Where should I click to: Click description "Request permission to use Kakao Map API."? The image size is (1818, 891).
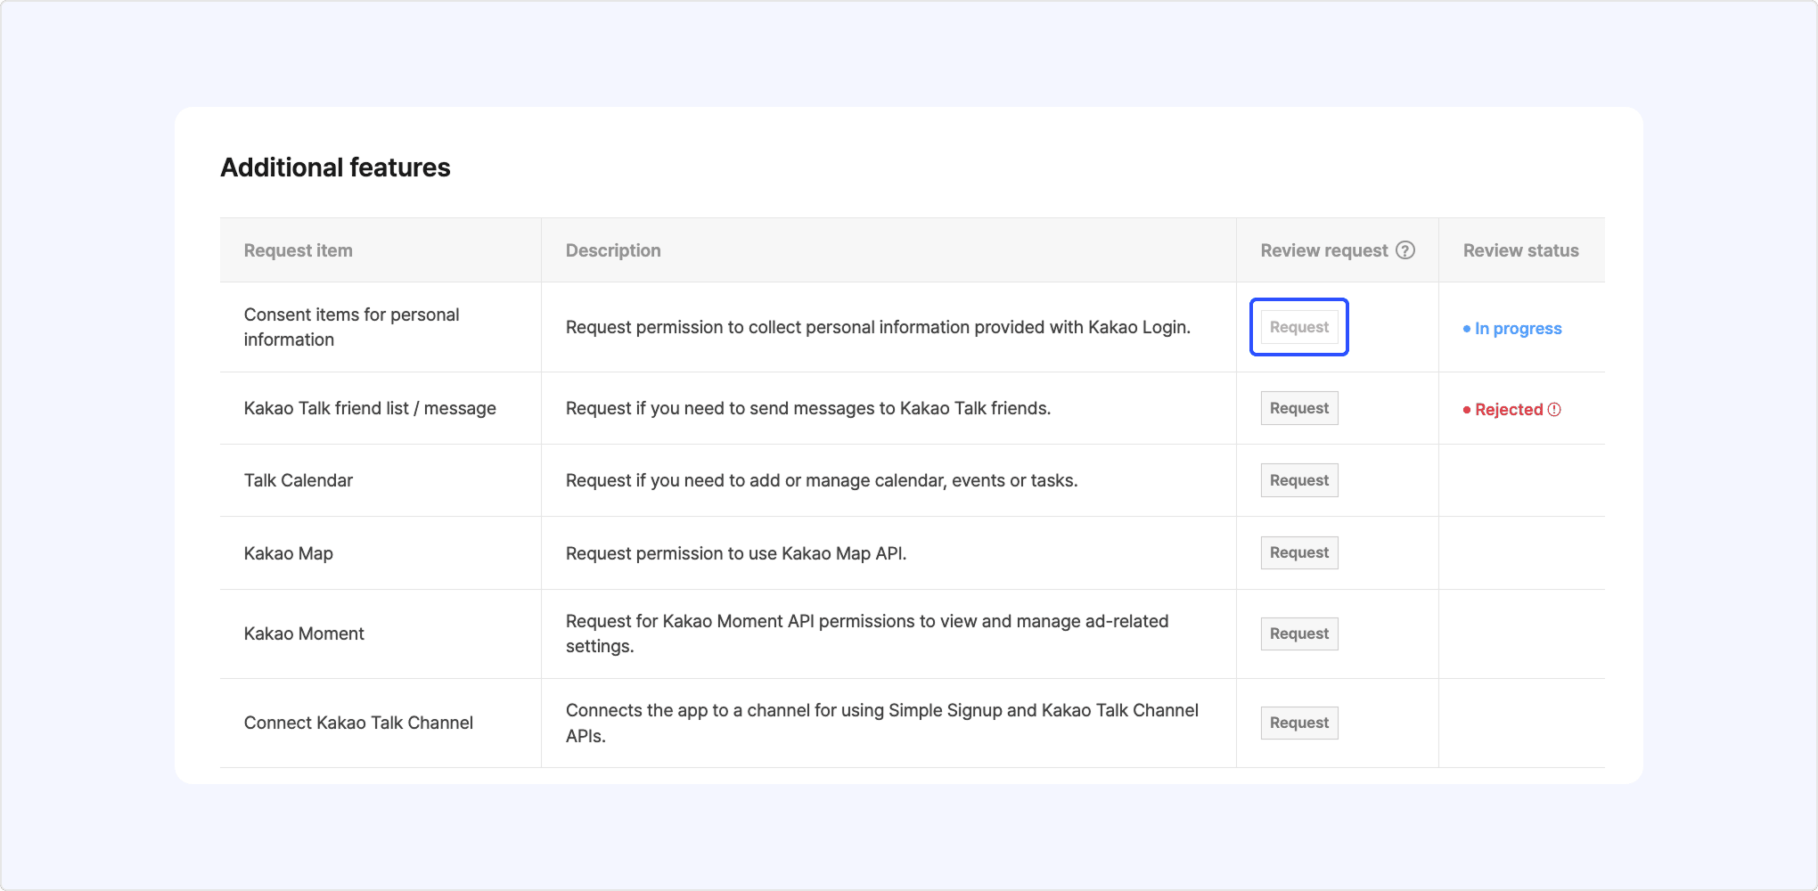pos(736,553)
